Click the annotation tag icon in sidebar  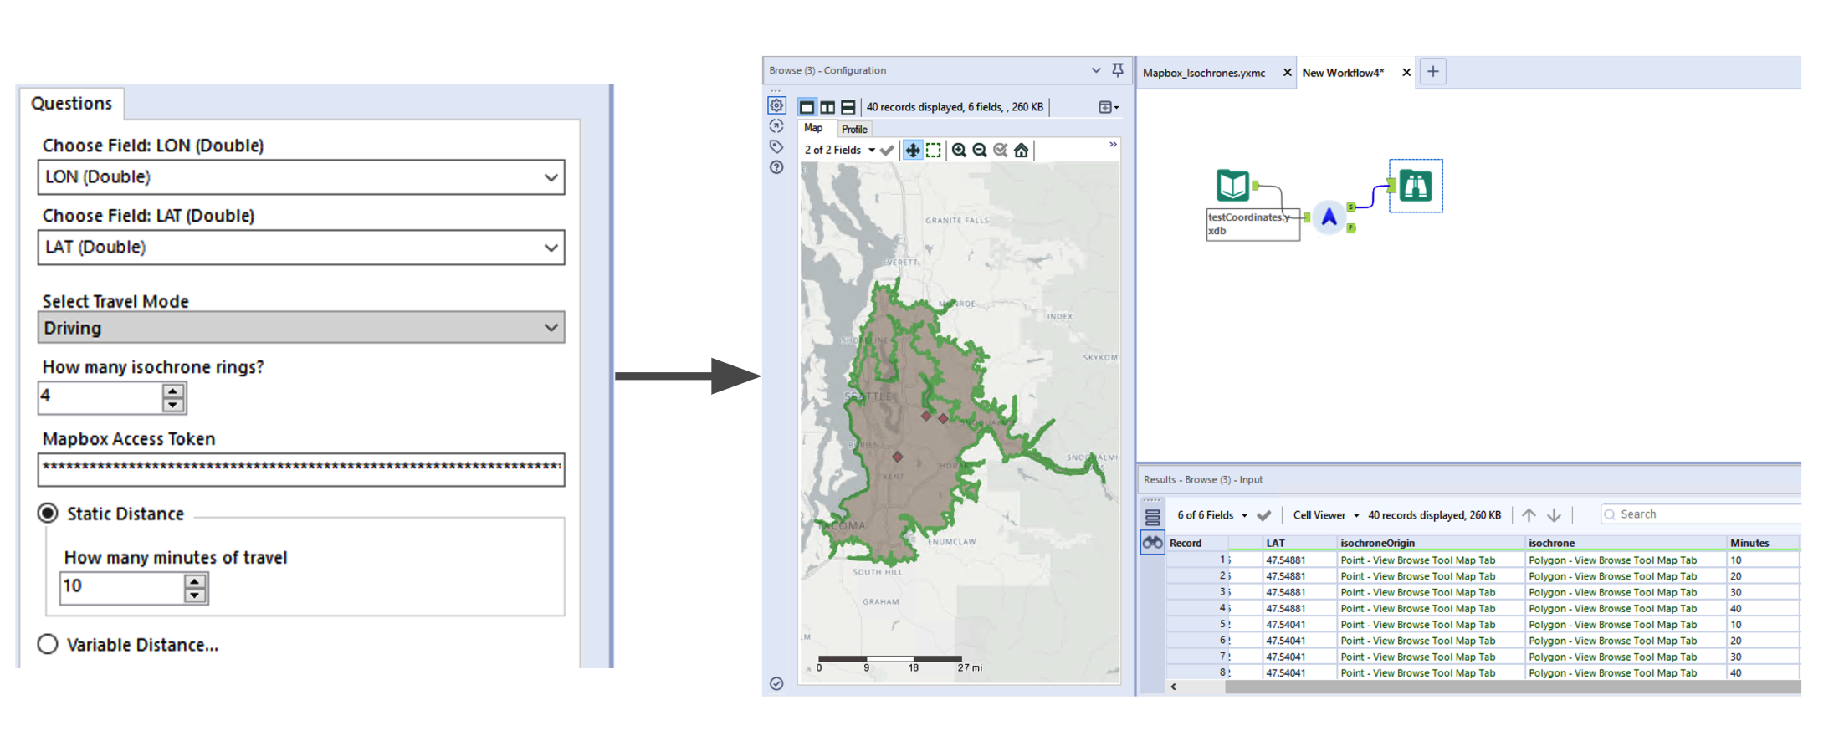(x=776, y=146)
